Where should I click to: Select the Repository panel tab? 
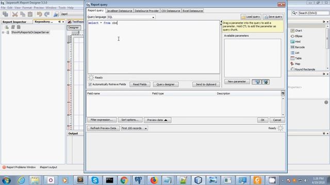(x=44, y=22)
